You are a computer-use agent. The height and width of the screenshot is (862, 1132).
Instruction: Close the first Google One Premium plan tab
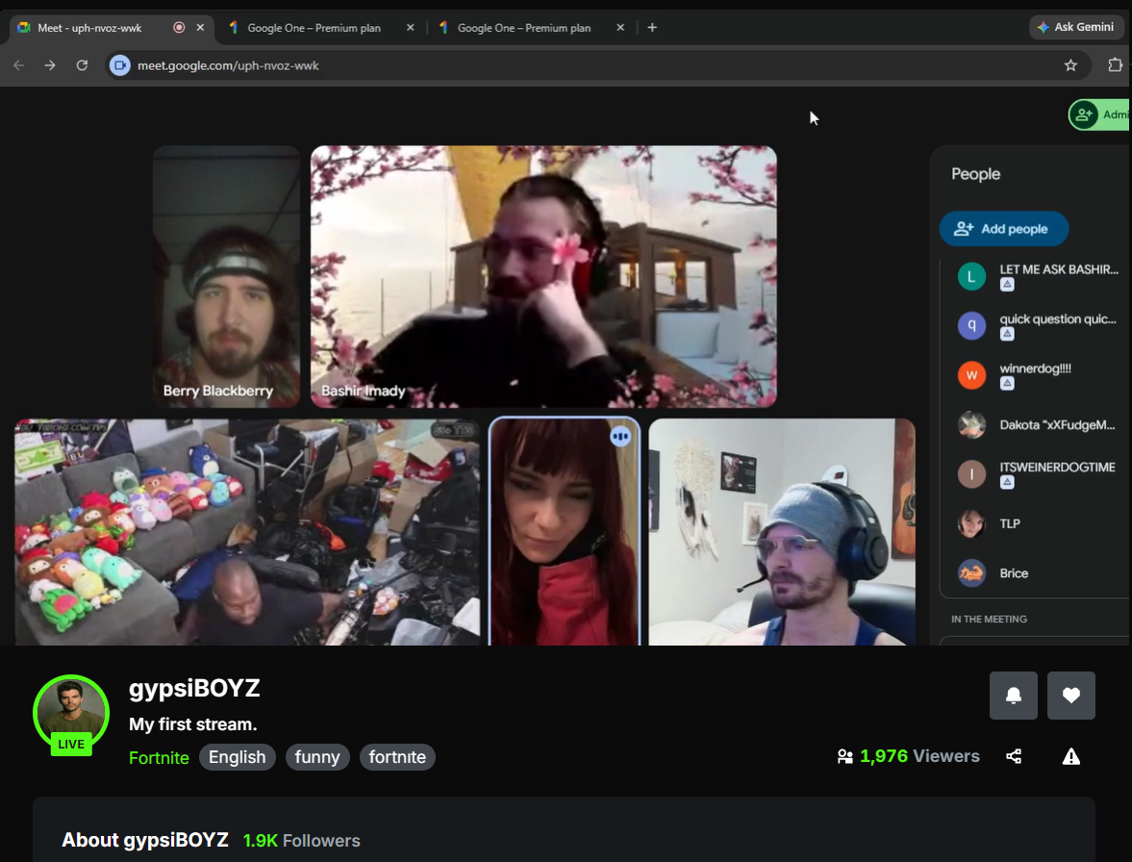click(x=411, y=28)
